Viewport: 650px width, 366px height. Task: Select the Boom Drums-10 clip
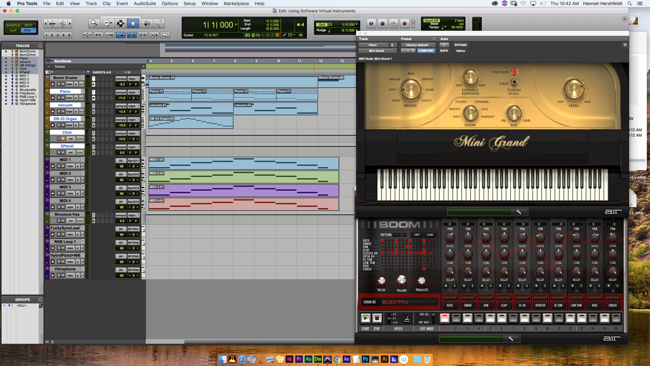(x=232, y=81)
